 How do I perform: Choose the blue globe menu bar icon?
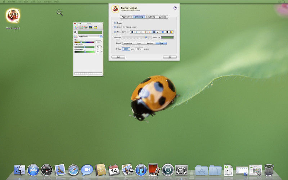pyautogui.click(x=163, y=32)
